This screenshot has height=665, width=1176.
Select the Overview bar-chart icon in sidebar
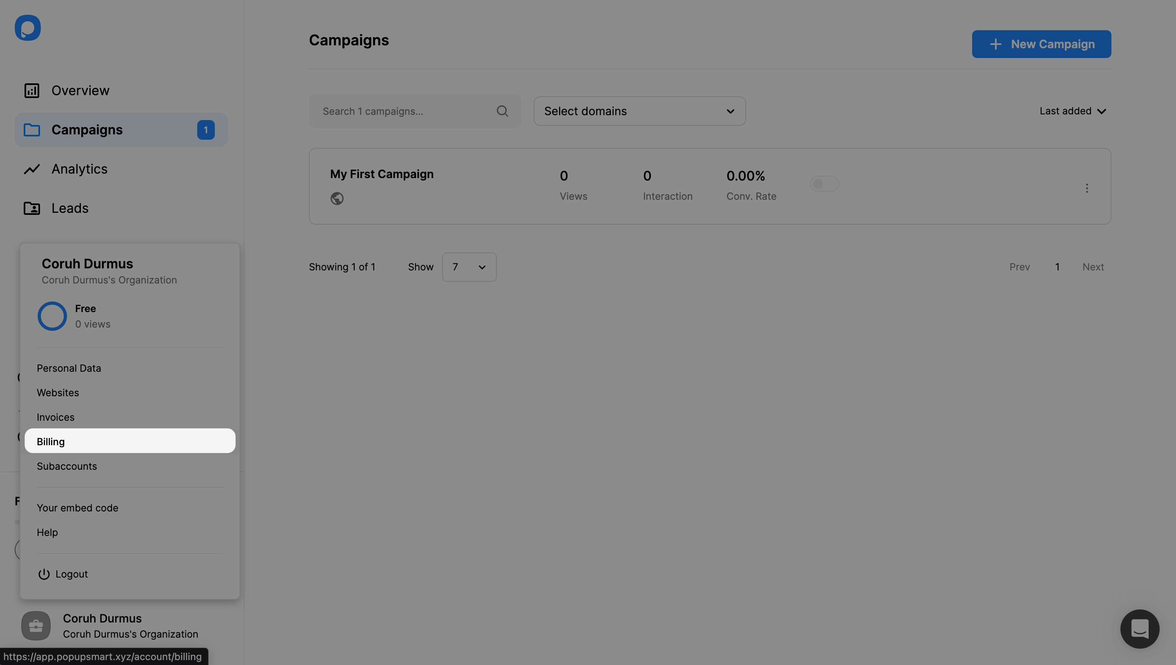pos(31,90)
